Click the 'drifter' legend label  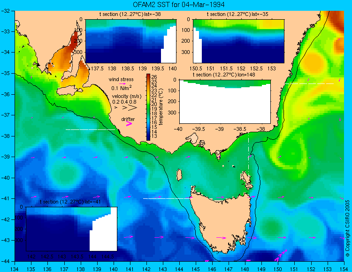pos(128,119)
